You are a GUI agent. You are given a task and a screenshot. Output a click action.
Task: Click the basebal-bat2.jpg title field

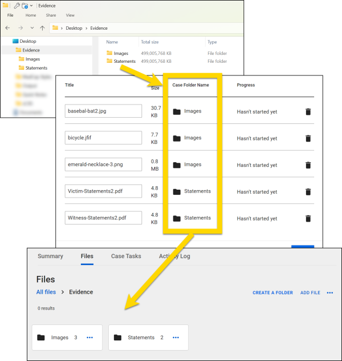click(103, 111)
